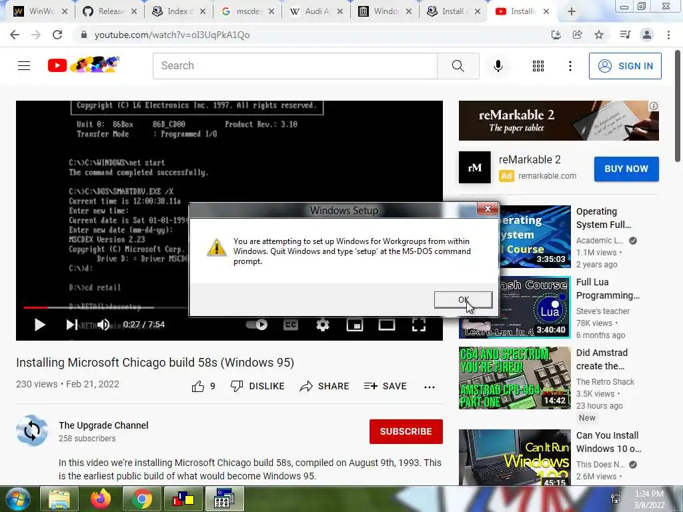Click Chrome icon in the taskbar
This screenshot has height=512, width=683.
pos(141,499)
